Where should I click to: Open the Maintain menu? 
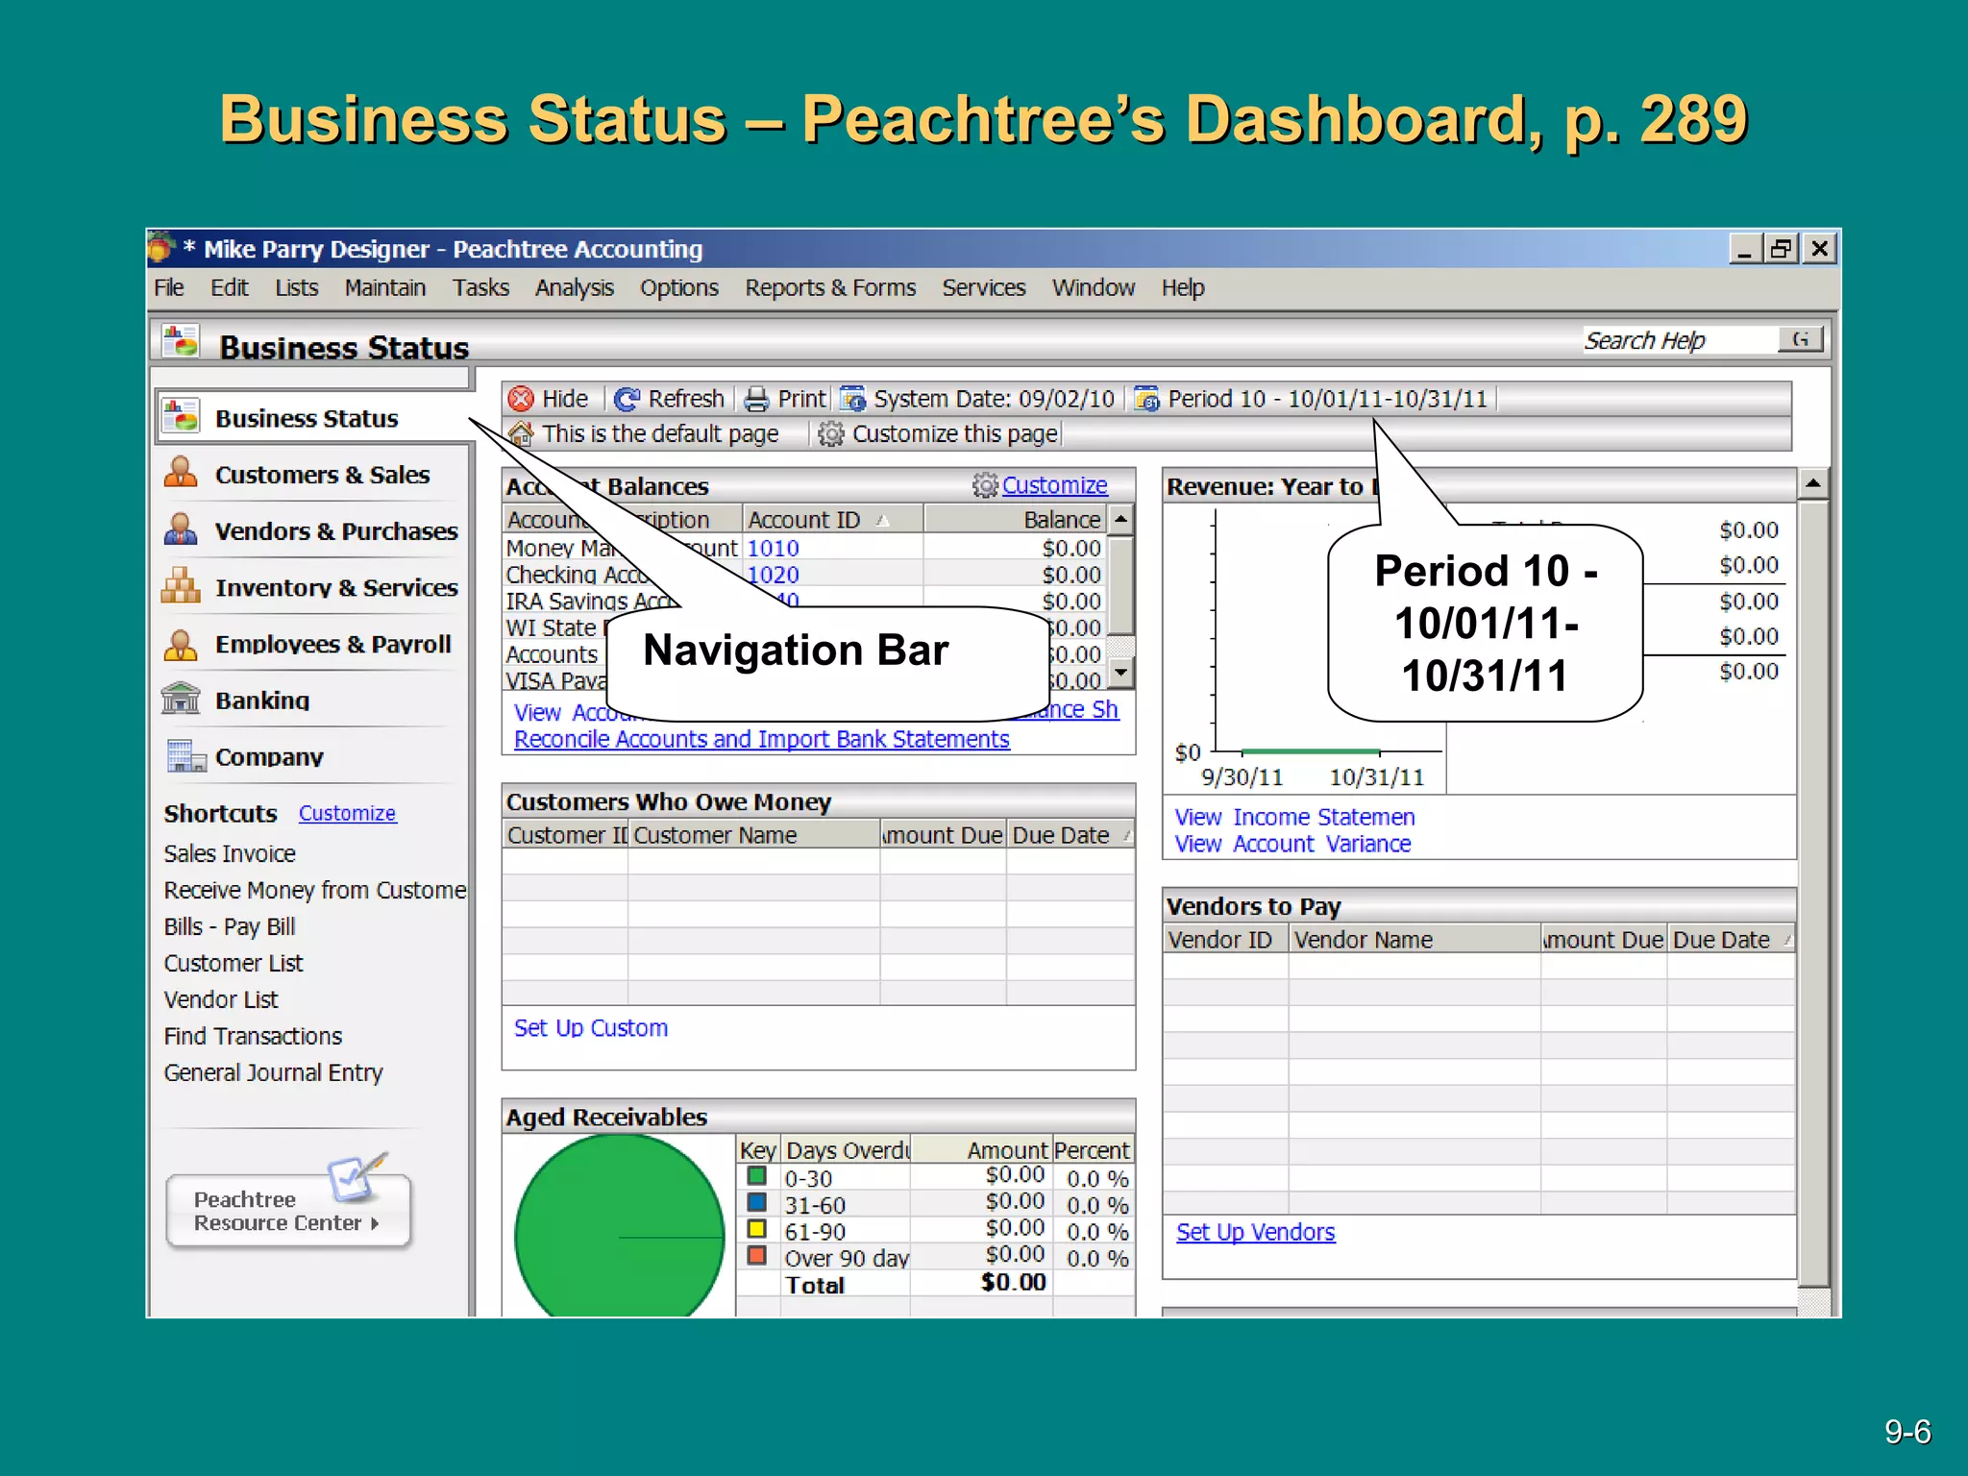[x=385, y=287]
